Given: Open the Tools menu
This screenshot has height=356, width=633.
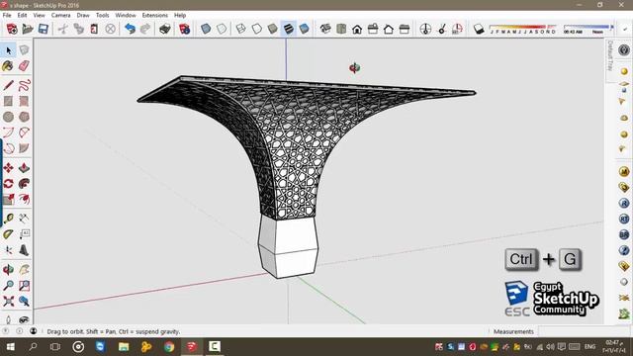Looking at the screenshot, I should pos(103,15).
